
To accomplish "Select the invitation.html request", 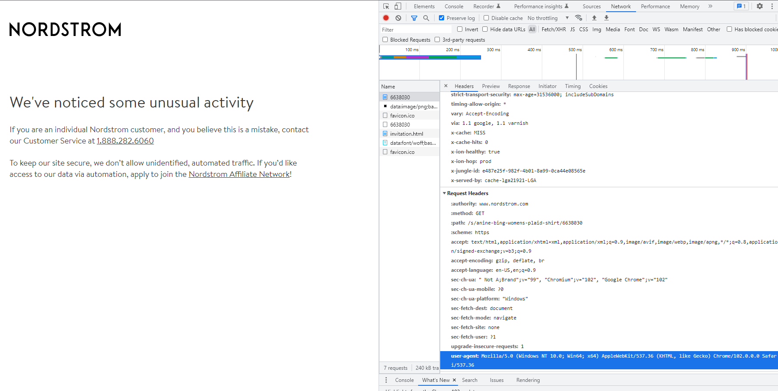I will (x=409, y=134).
